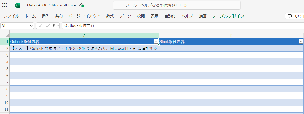Select row 9 header
This screenshot has height=114, width=304.
5,96
